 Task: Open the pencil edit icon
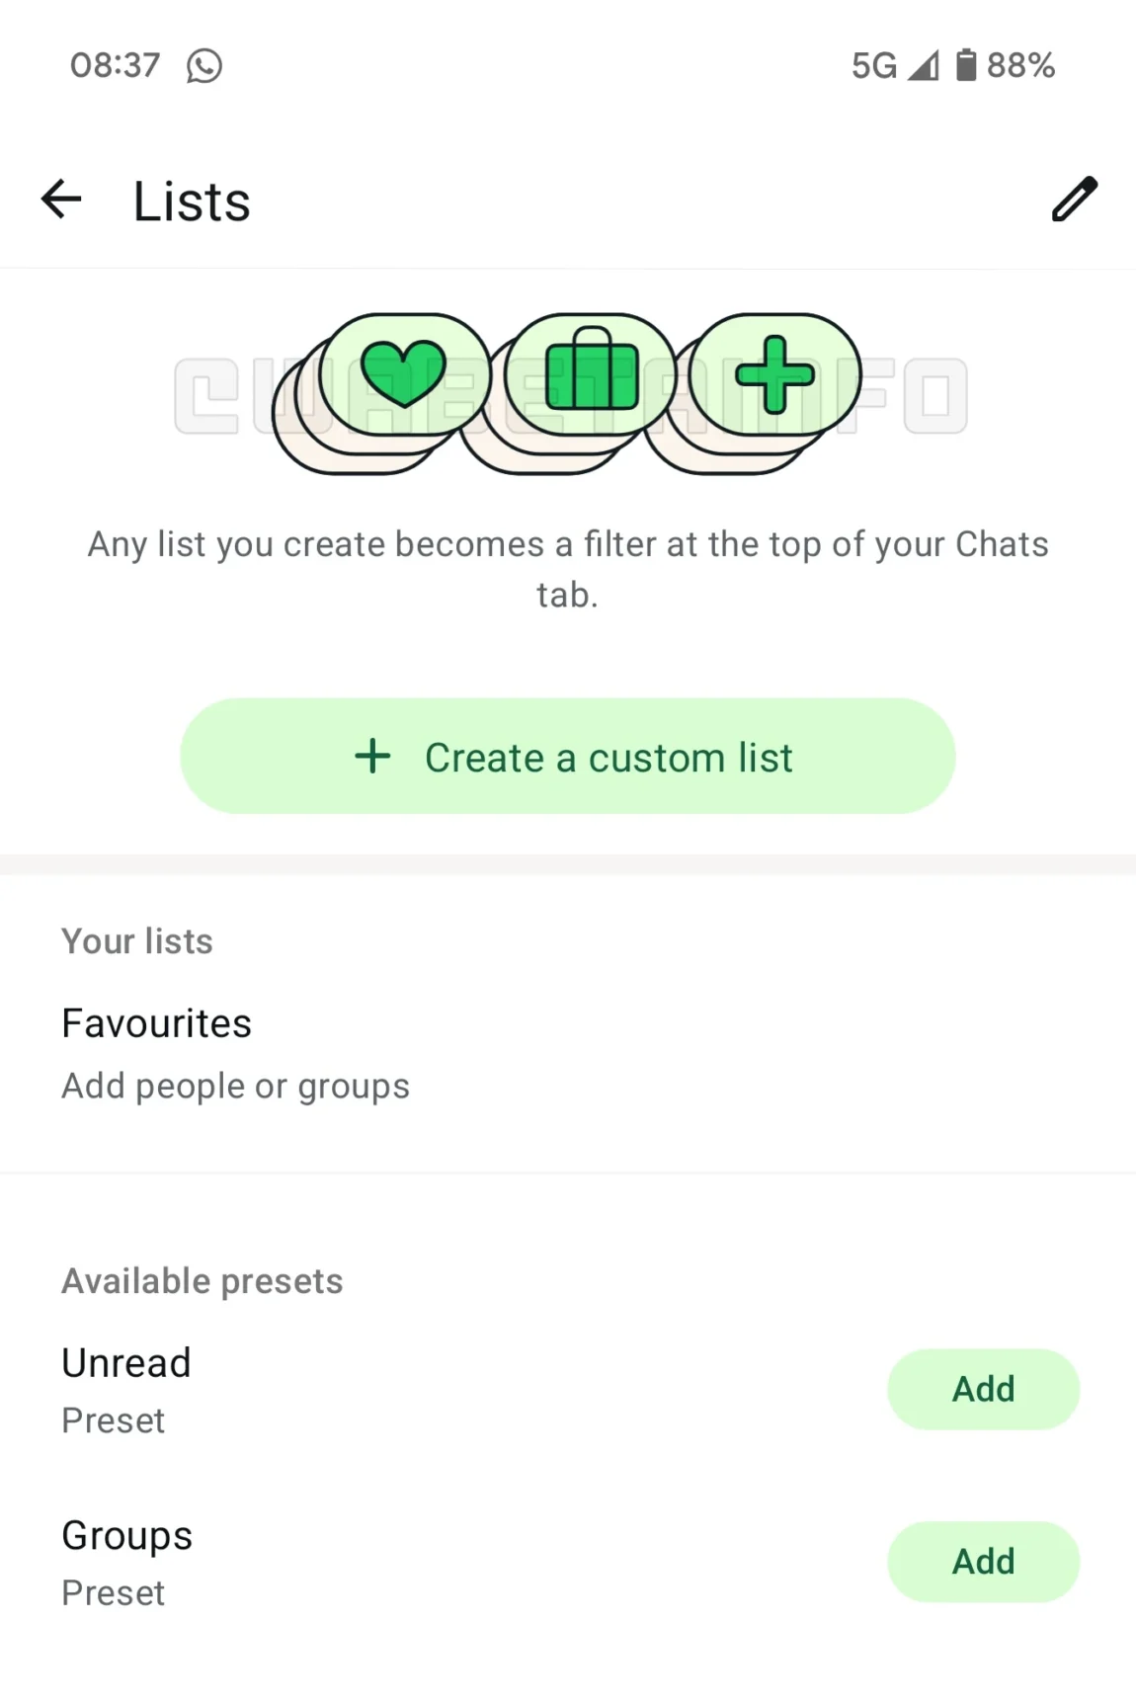[x=1074, y=199]
